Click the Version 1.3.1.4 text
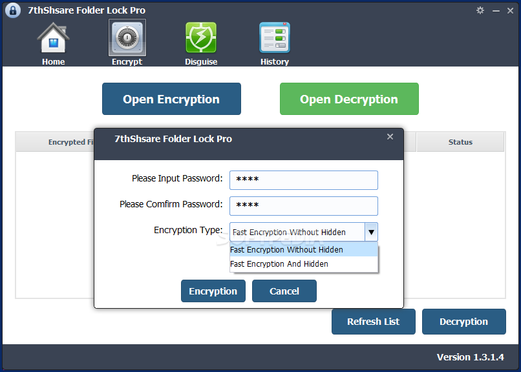Viewport: 521px width, 372px height. (470, 357)
